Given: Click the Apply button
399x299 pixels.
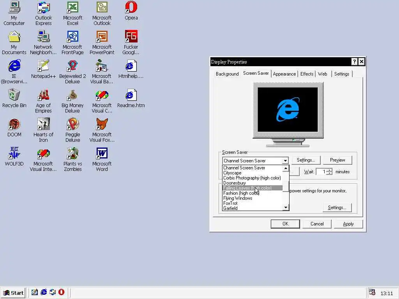Looking at the screenshot, I should point(348,224).
